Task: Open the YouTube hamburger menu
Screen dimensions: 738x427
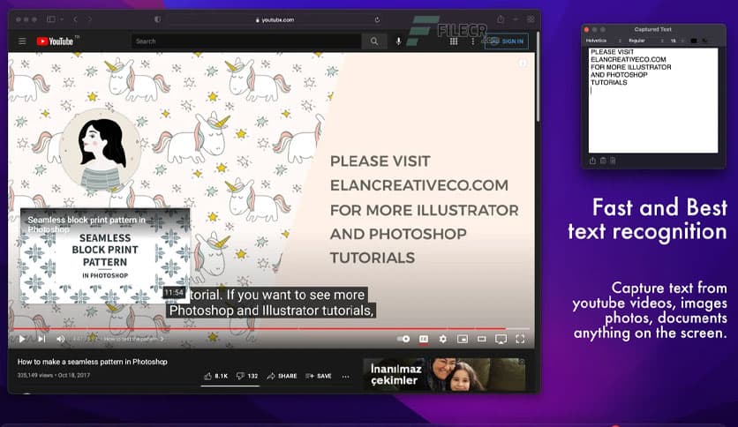Action: pyautogui.click(x=22, y=41)
